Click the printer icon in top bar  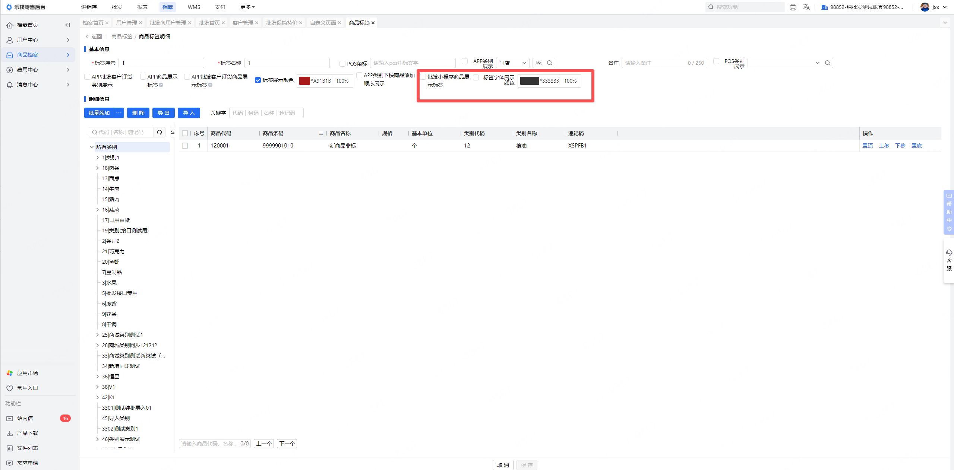[793, 7]
